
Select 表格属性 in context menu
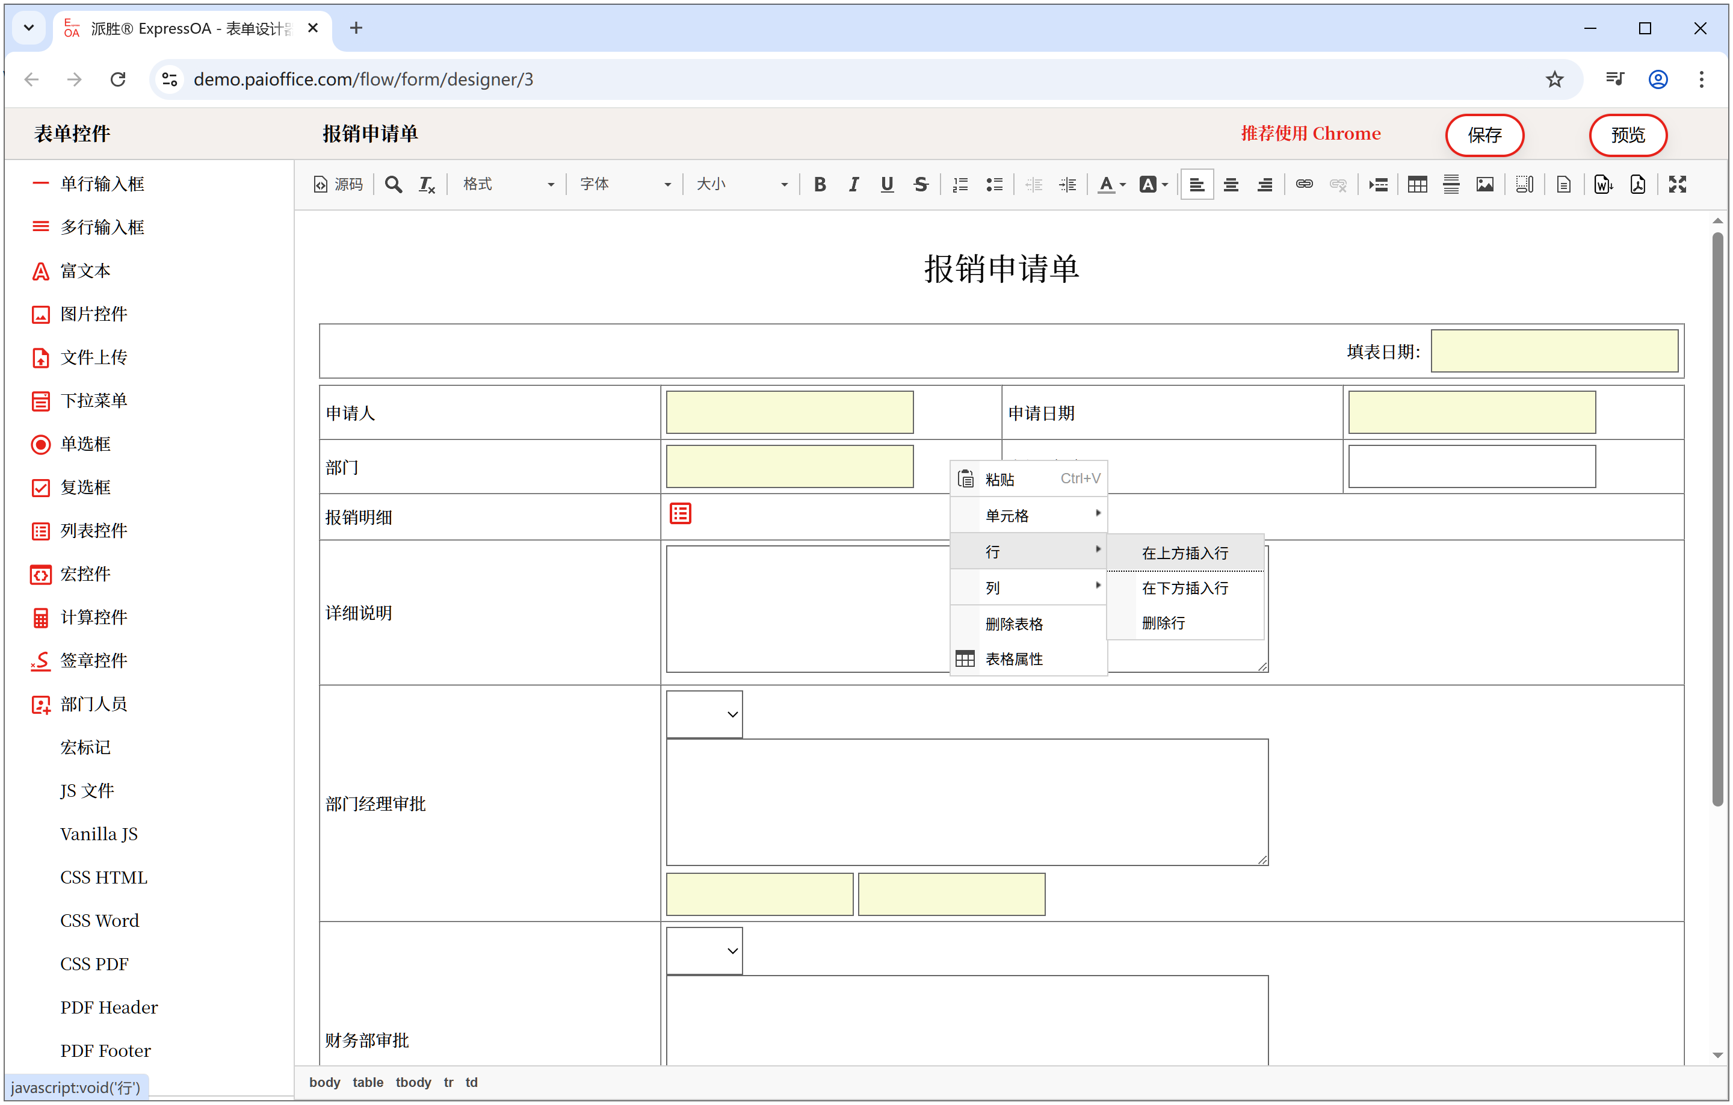pyautogui.click(x=1013, y=660)
